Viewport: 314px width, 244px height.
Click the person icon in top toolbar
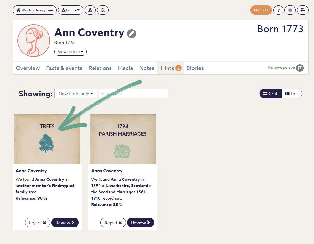pos(90,10)
